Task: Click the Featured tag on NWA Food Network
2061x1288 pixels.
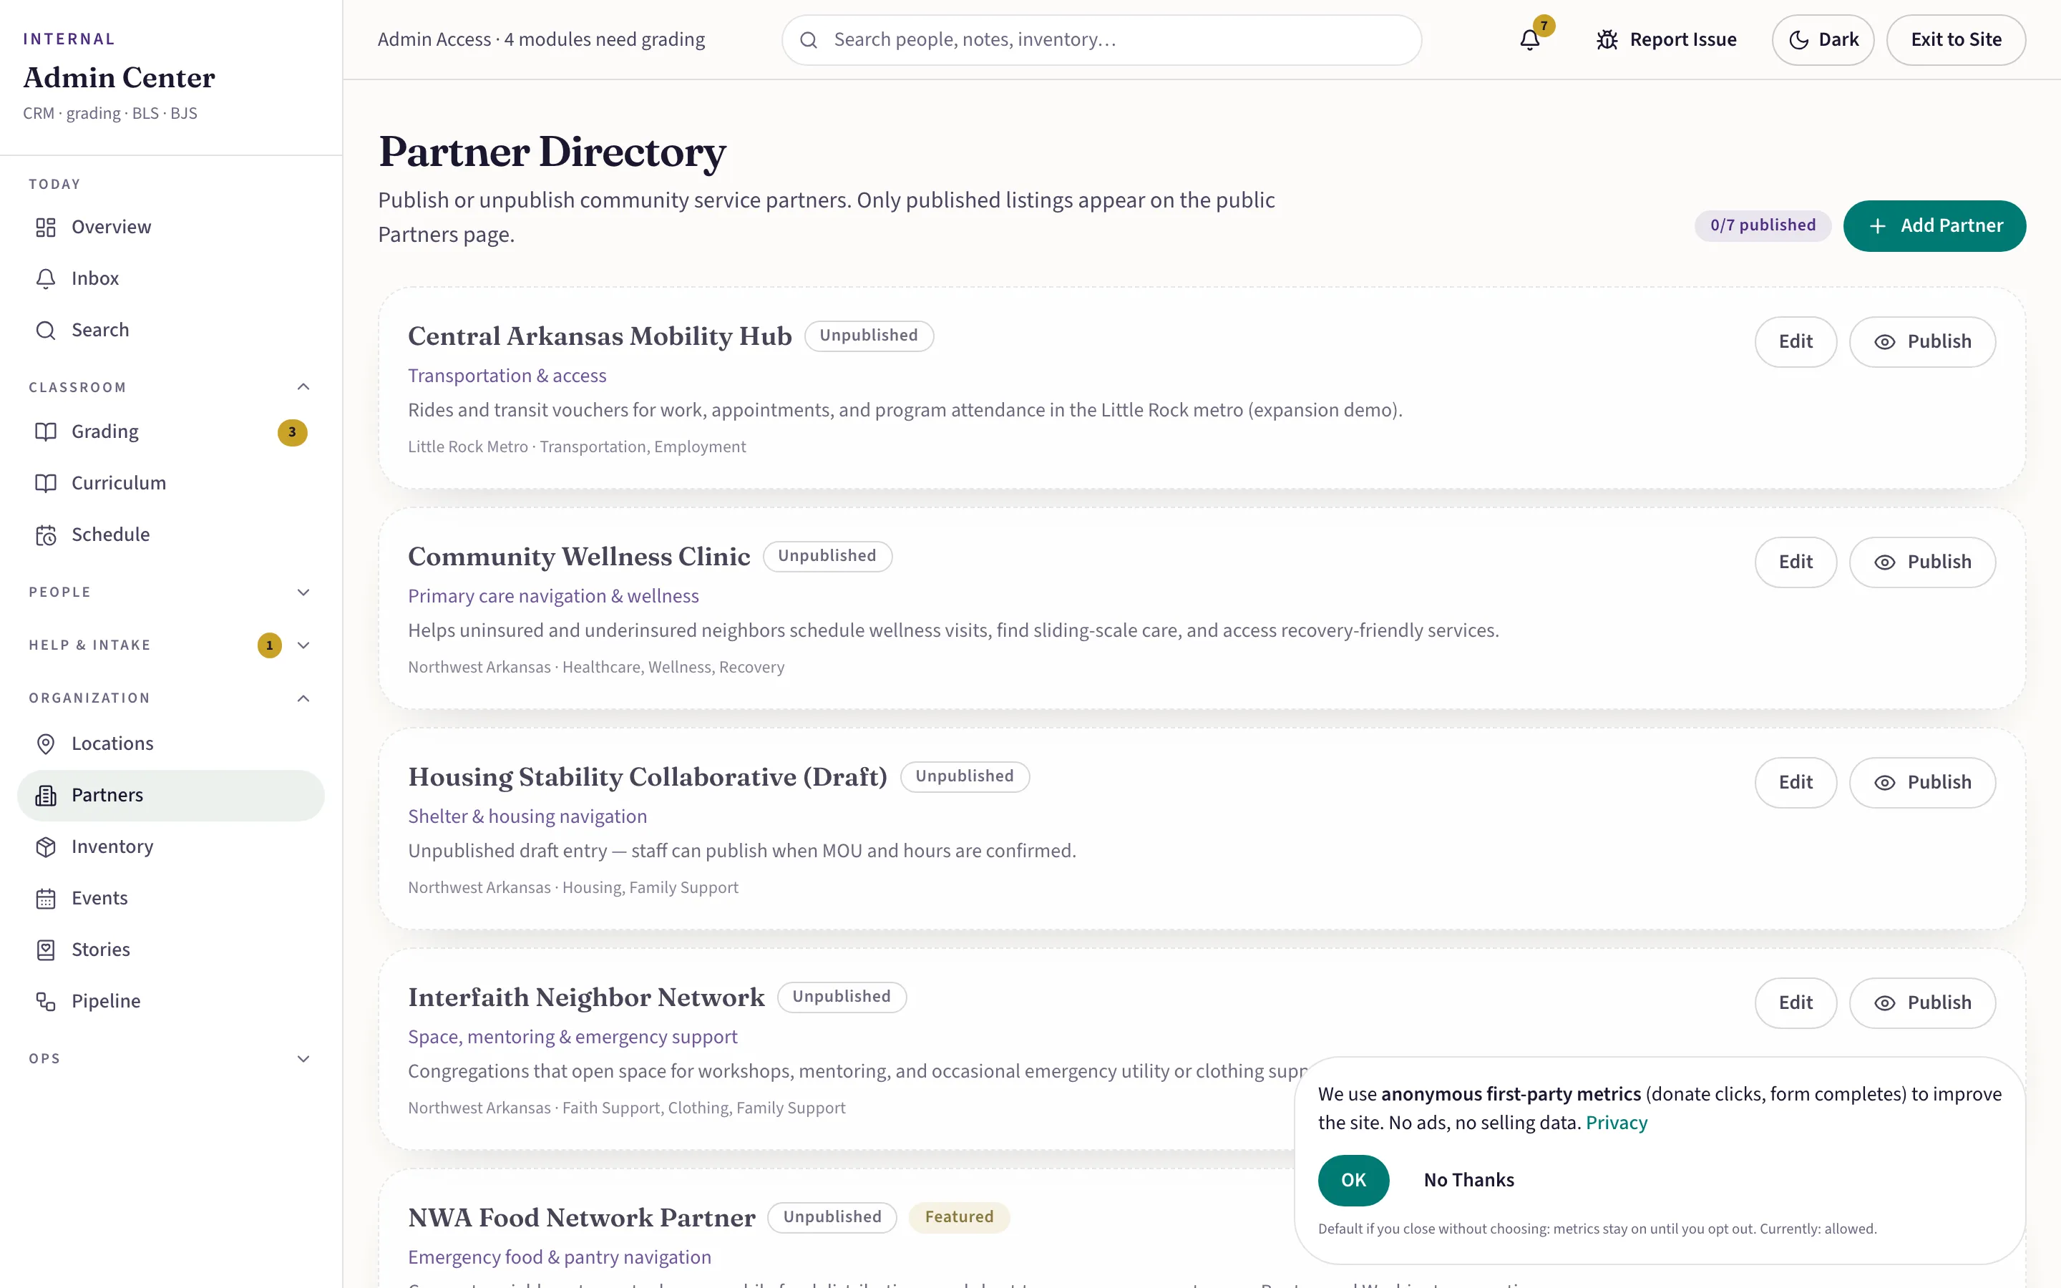Action: point(959,1217)
